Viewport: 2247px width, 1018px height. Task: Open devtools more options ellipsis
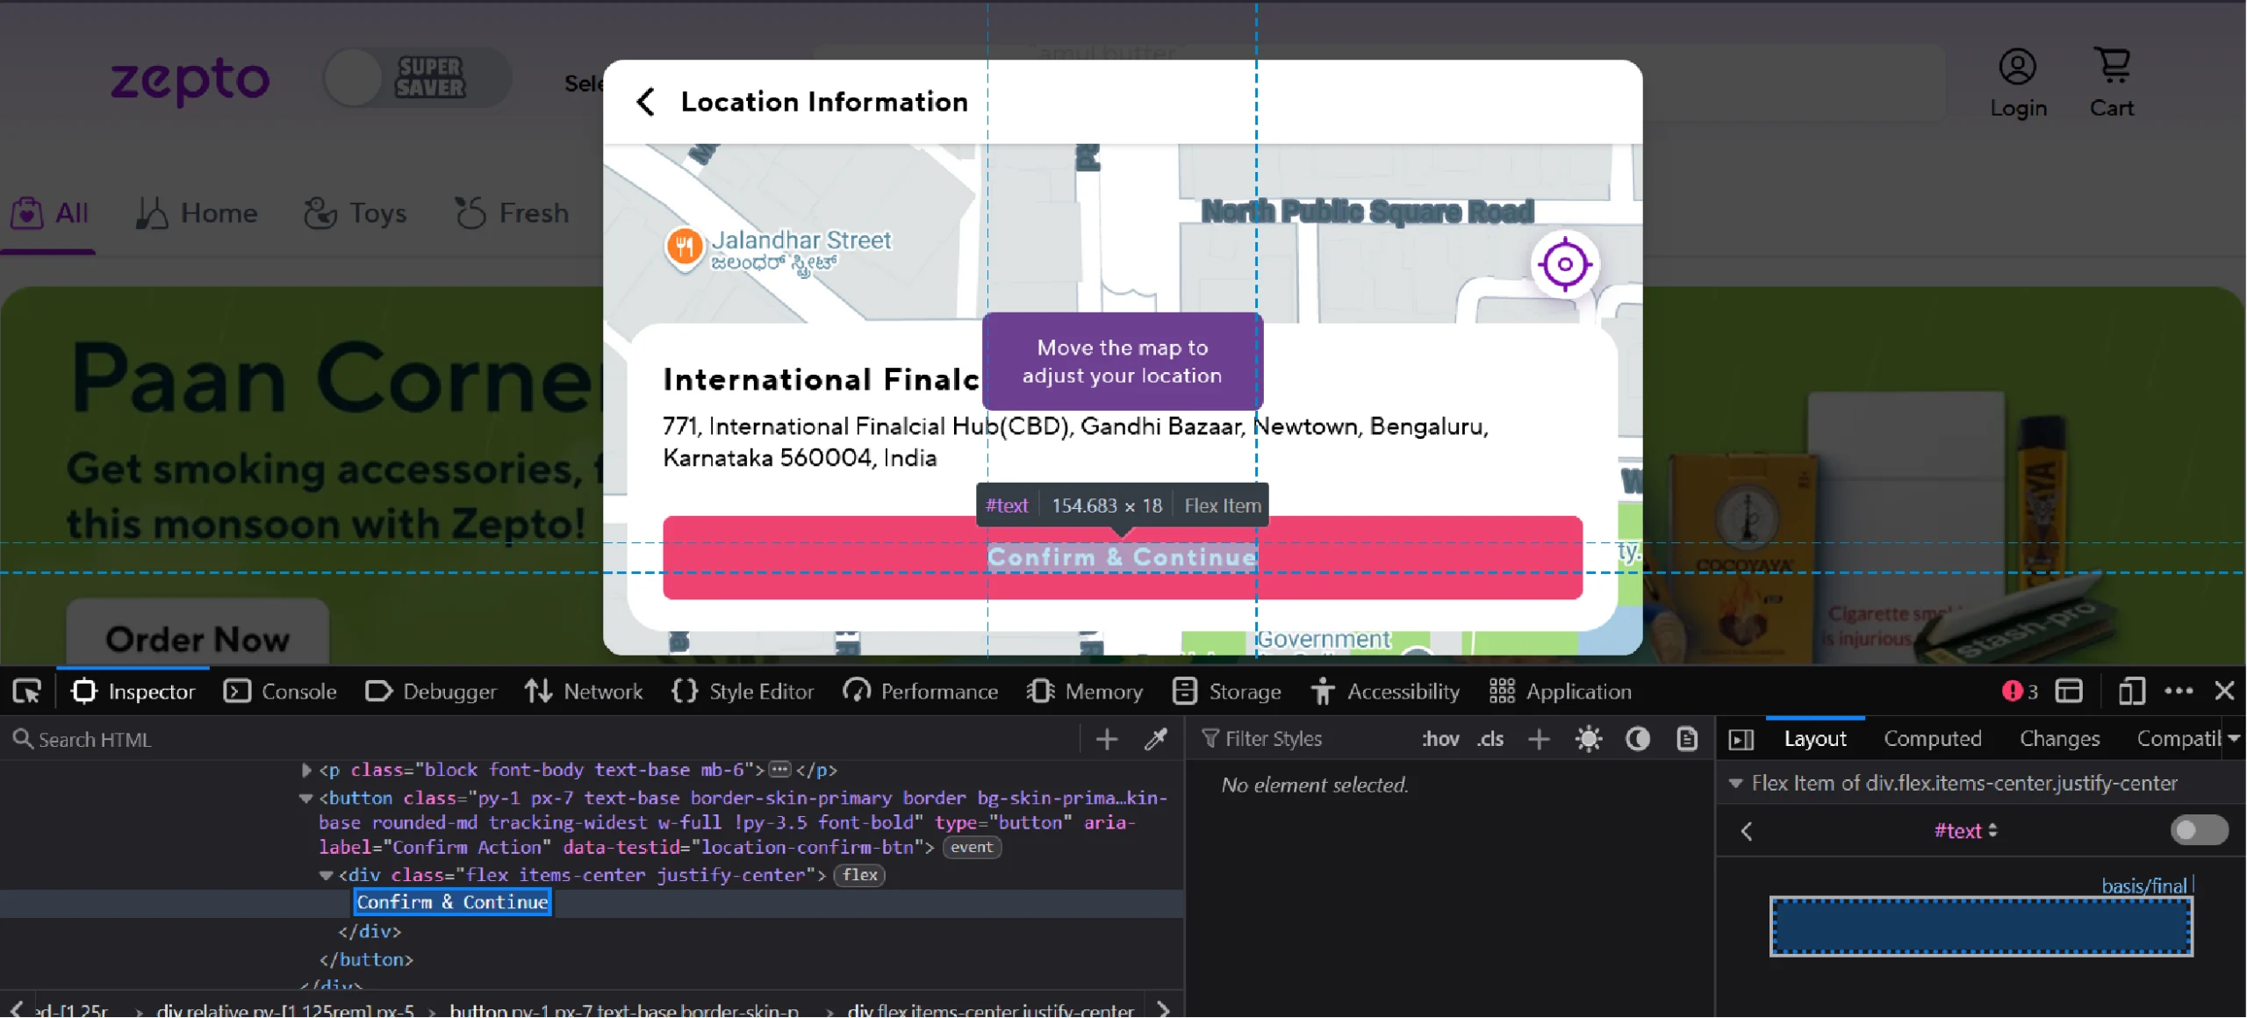point(2179,692)
